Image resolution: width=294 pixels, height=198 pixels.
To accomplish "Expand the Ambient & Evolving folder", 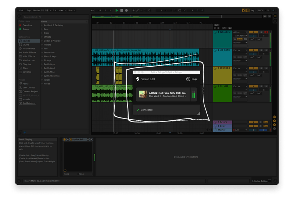I will click(42, 25).
